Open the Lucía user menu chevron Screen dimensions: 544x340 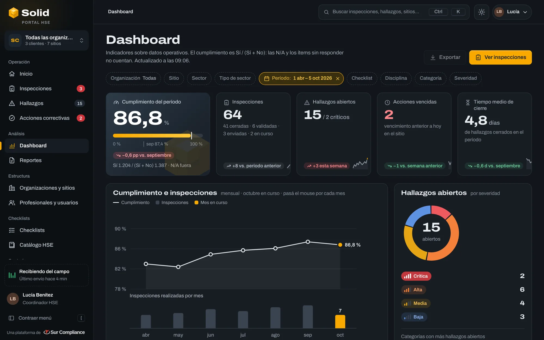coord(525,12)
